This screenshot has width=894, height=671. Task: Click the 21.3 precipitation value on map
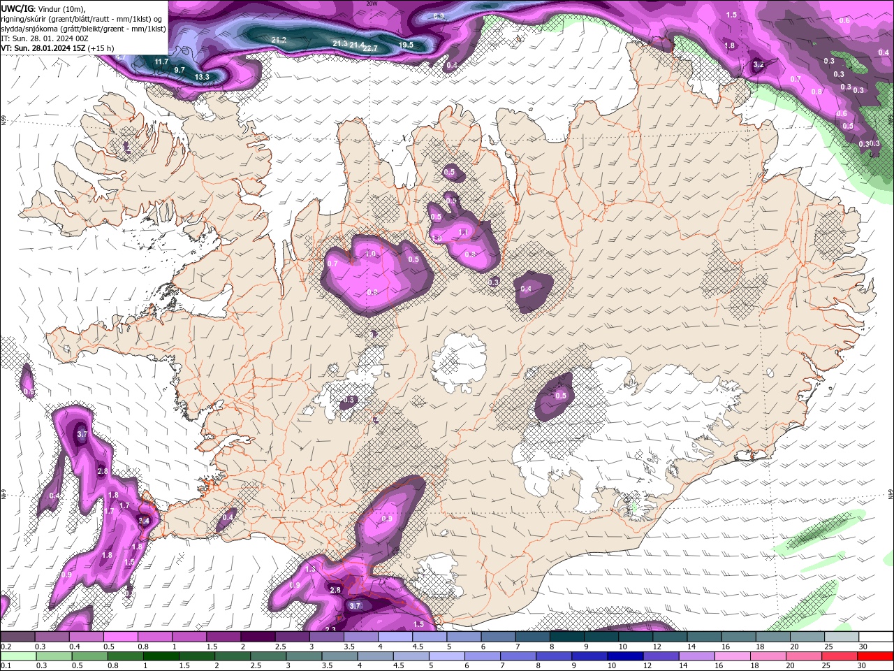coord(340,43)
